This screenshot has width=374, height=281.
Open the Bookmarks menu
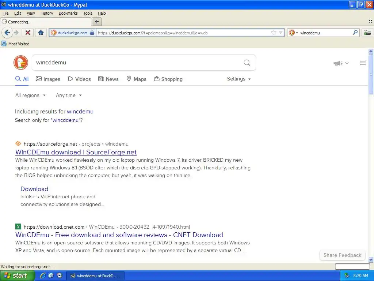tap(68, 13)
